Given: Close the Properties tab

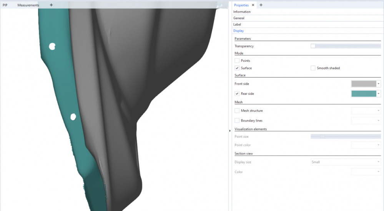Looking at the screenshot, I should 253,5.
